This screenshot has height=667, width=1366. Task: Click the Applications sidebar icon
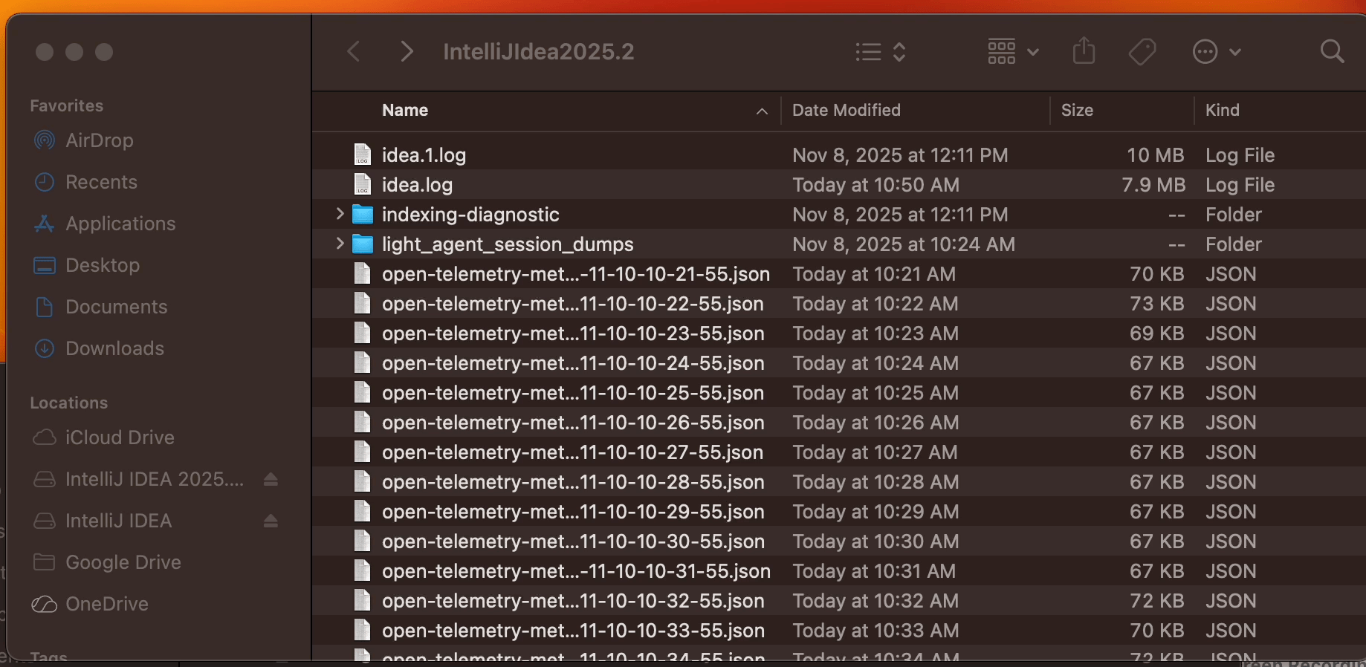[45, 224]
